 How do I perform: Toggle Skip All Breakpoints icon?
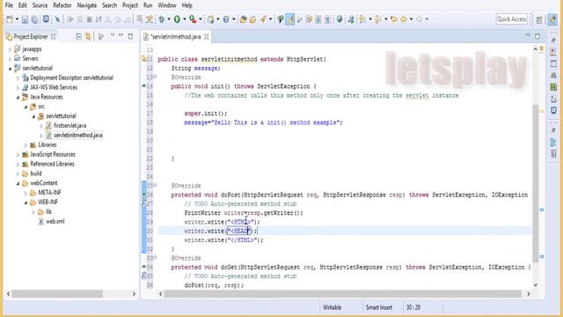(57, 19)
